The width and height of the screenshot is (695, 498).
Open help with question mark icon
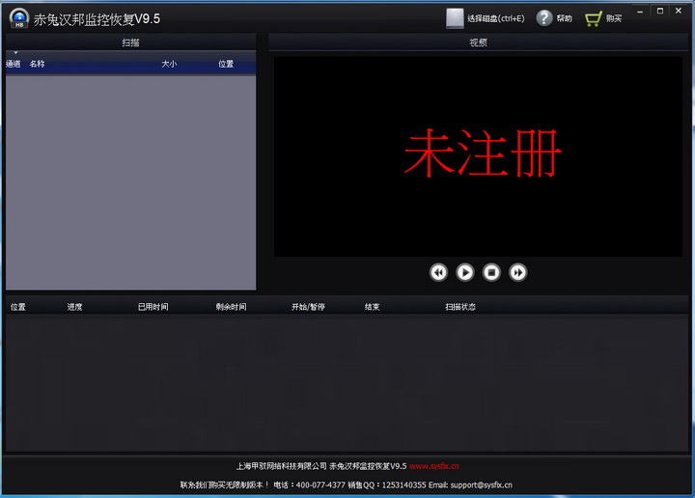point(543,18)
